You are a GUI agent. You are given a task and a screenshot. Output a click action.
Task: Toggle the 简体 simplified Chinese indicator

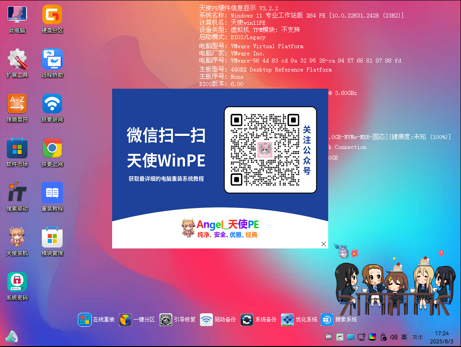(417, 337)
